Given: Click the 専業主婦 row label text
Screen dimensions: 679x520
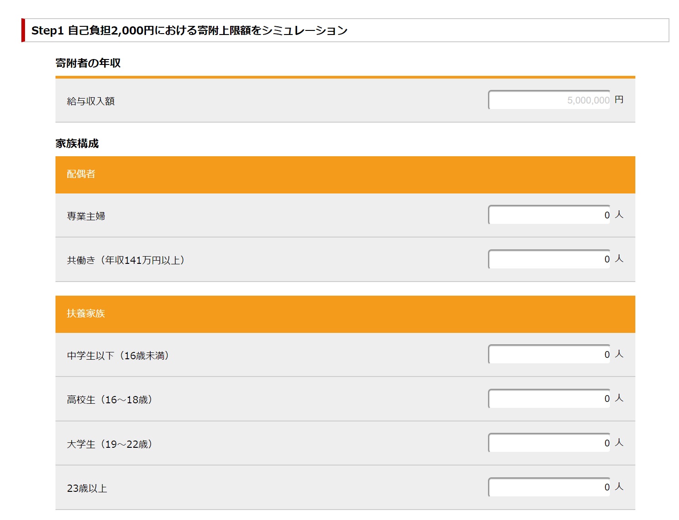Looking at the screenshot, I should click(x=86, y=216).
